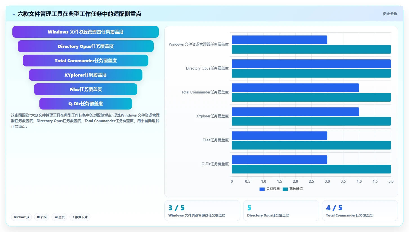Click the chart y-axis label Windows 文件资源管理器任务覆盖度

199,44
